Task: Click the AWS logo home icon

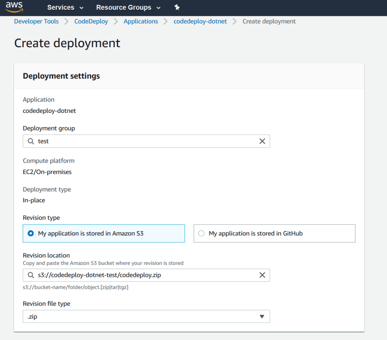Action: (x=14, y=7)
